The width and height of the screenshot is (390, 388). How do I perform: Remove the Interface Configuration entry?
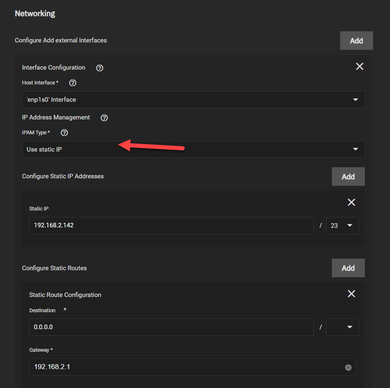click(x=359, y=66)
